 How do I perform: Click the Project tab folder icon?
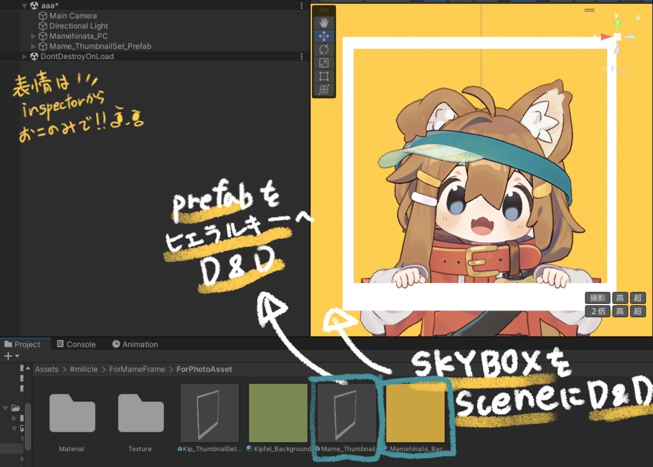pos(8,344)
